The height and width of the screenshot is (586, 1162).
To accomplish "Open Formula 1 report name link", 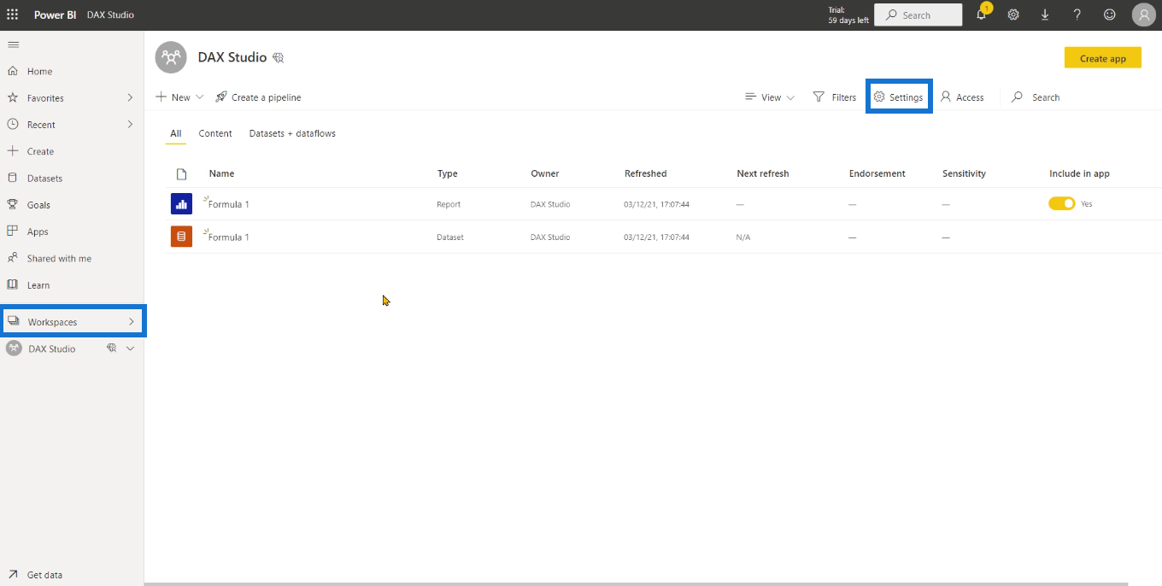I will point(229,204).
